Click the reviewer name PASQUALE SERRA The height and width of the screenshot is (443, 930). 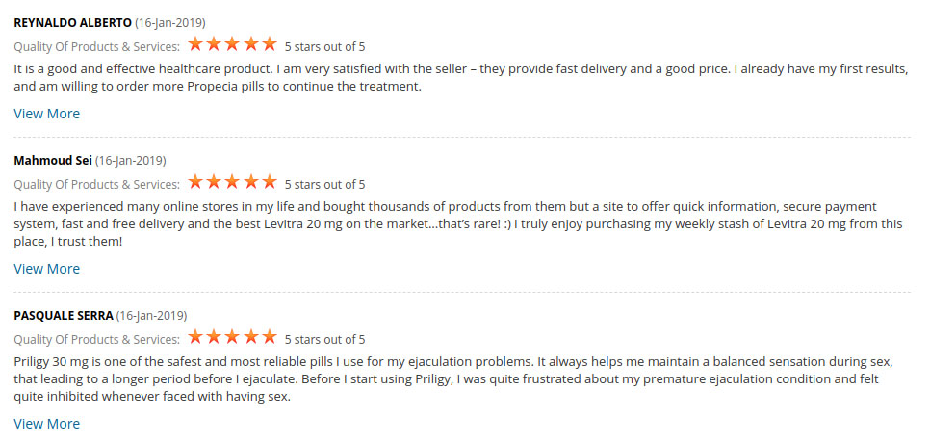[63, 315]
